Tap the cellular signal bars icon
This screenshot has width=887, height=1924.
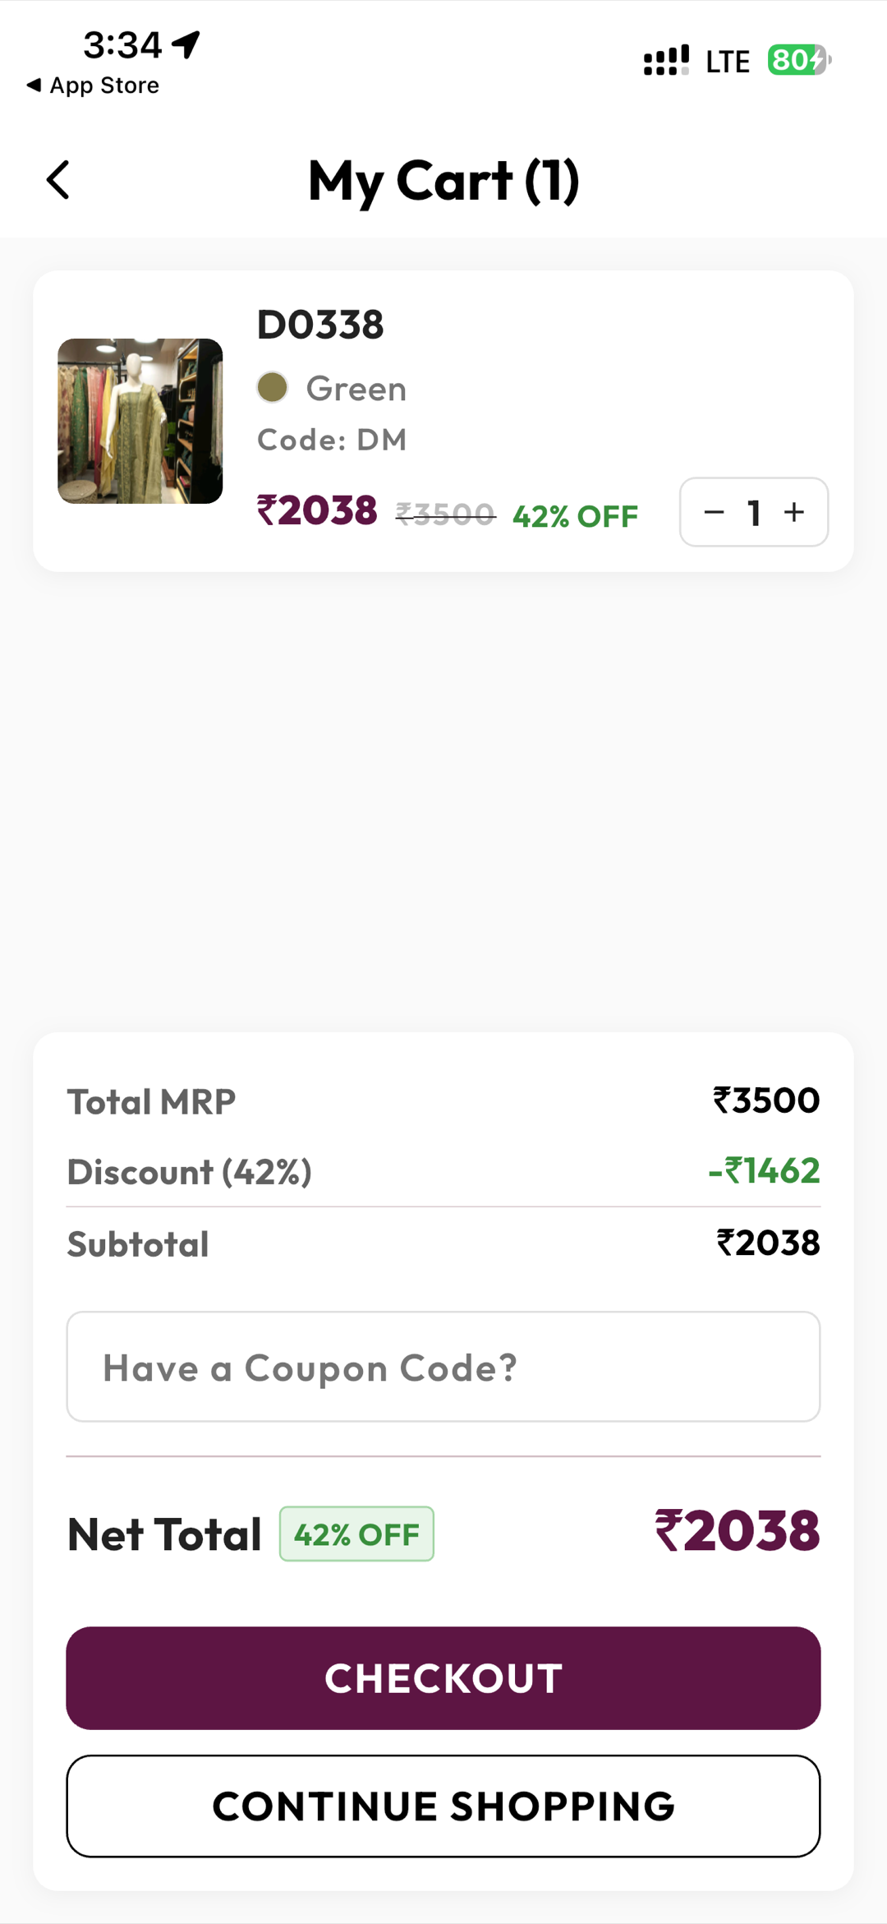(x=665, y=61)
